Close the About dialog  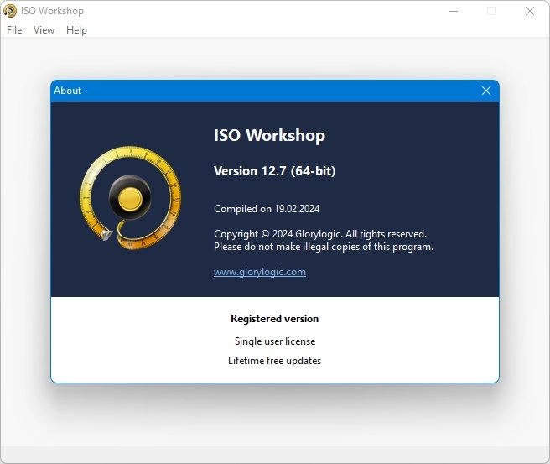[485, 91]
